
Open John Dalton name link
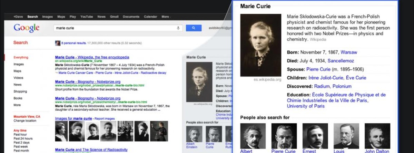coord(377,151)
